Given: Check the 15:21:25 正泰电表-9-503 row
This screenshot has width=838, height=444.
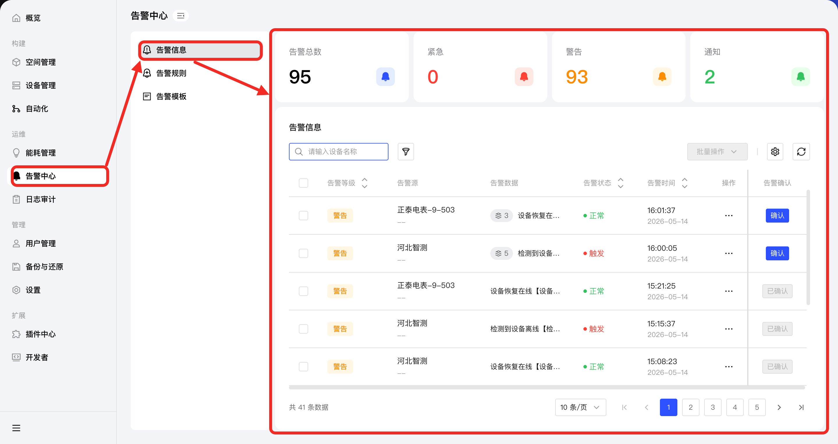Looking at the screenshot, I should click(303, 291).
